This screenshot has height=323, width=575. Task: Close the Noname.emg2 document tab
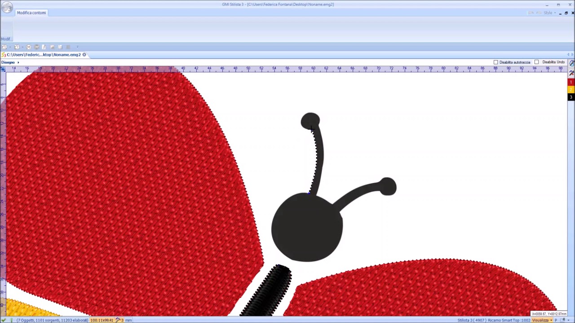point(84,55)
